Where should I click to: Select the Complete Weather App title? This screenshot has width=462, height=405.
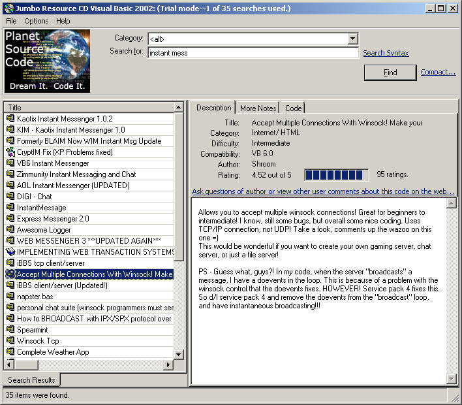click(x=53, y=352)
